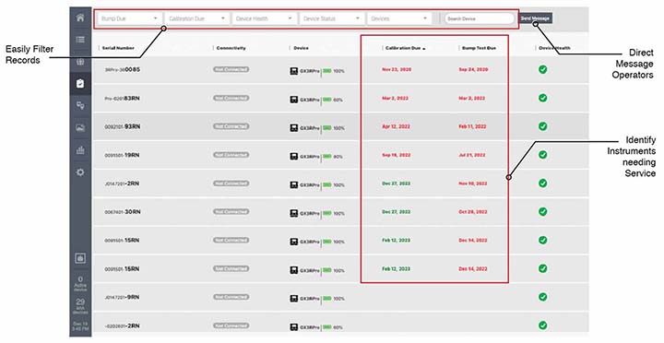Open the bar chart reports icon
The image size is (664, 343).
coord(80,150)
